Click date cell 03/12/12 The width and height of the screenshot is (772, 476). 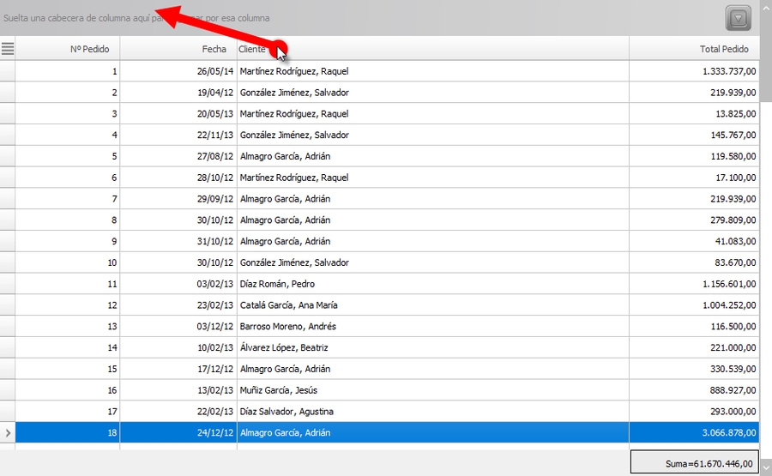[x=214, y=327]
